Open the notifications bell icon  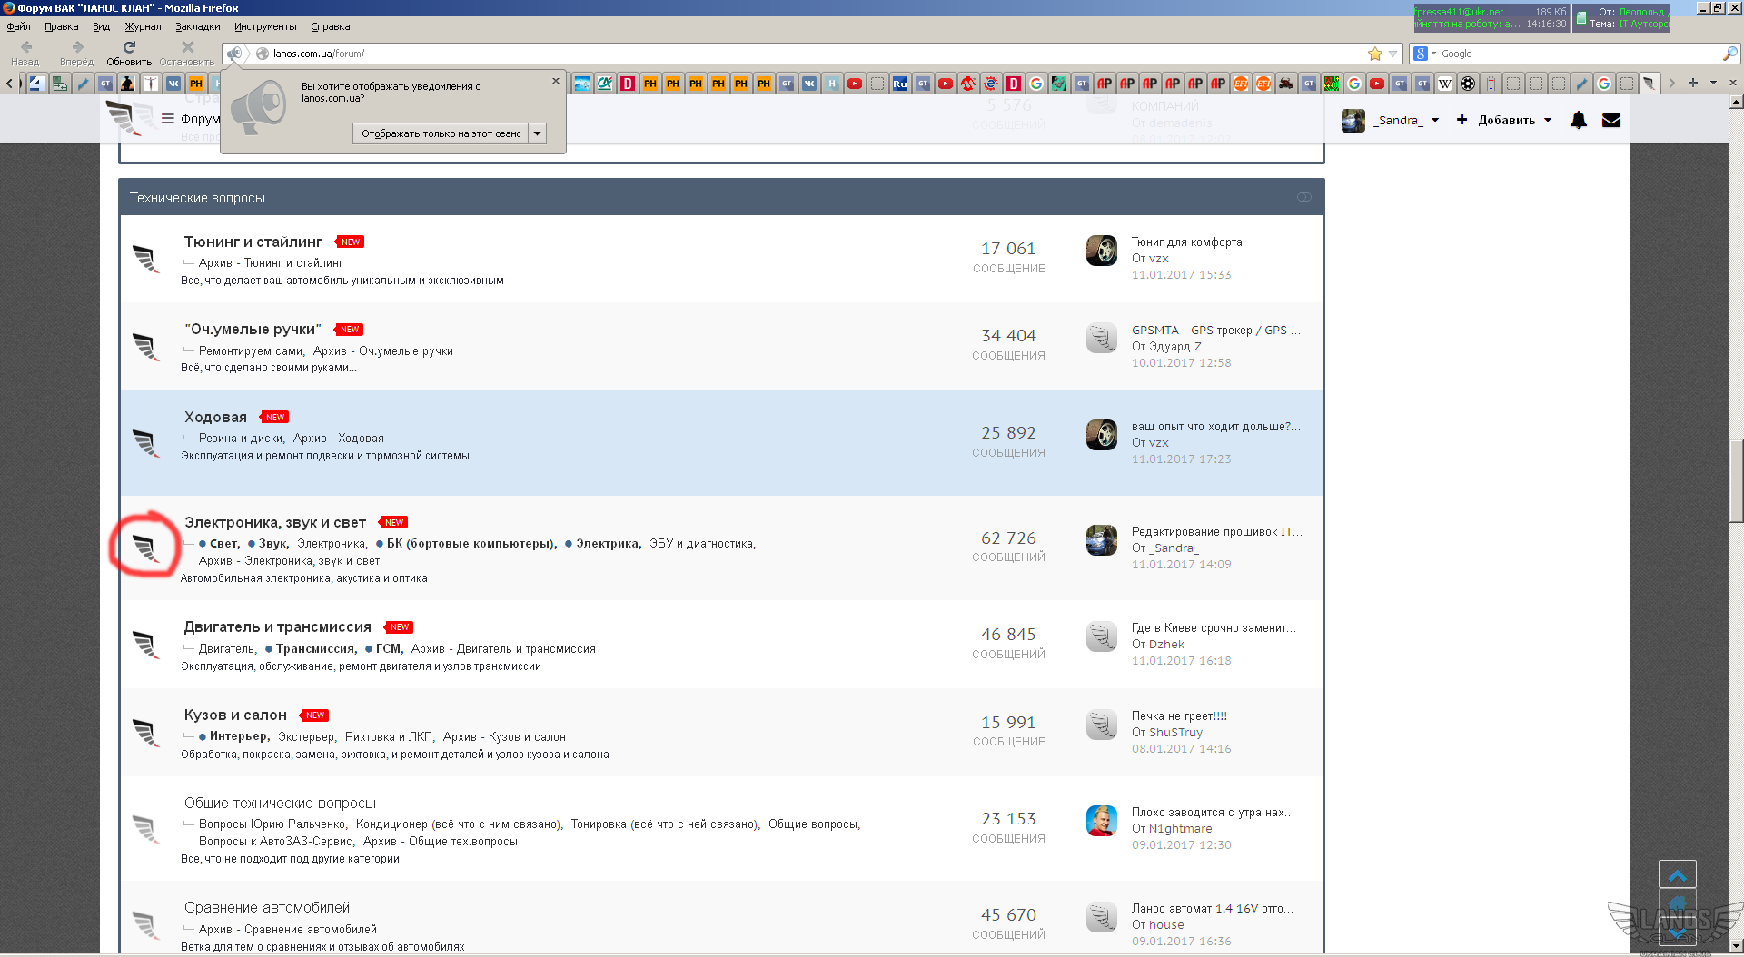point(1579,120)
